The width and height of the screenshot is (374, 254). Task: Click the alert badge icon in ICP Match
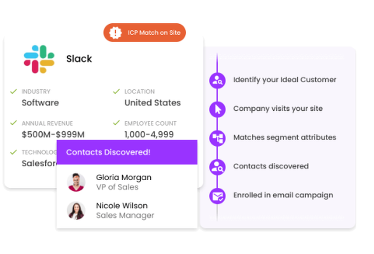point(116,33)
